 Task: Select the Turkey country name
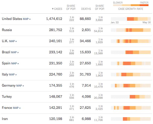pyautogui.click(x=7, y=97)
